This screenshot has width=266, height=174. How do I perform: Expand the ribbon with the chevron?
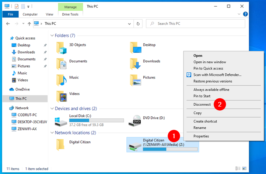click(239, 14)
